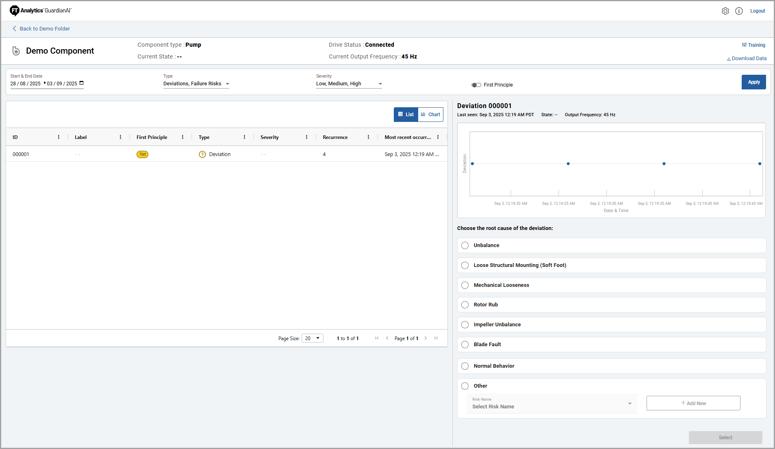Open the ID column menu icon
This screenshot has width=775, height=449.
59,137
